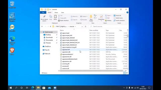Open the Brave desktop shortcut
161x90 pixels.
[x=12, y=51]
